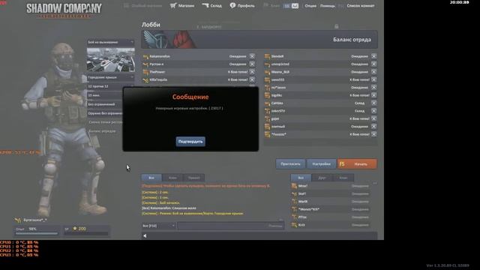Open the 15 мин. time limit dropdown
The height and width of the screenshot is (270, 480).
point(105,95)
